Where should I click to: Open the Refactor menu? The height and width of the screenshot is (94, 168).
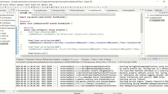[13, 5]
